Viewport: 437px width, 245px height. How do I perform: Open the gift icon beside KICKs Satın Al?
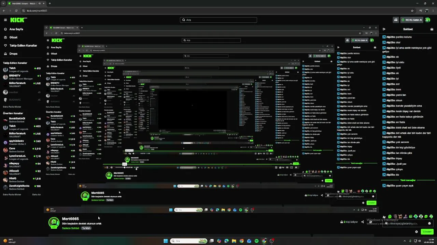(x=396, y=20)
